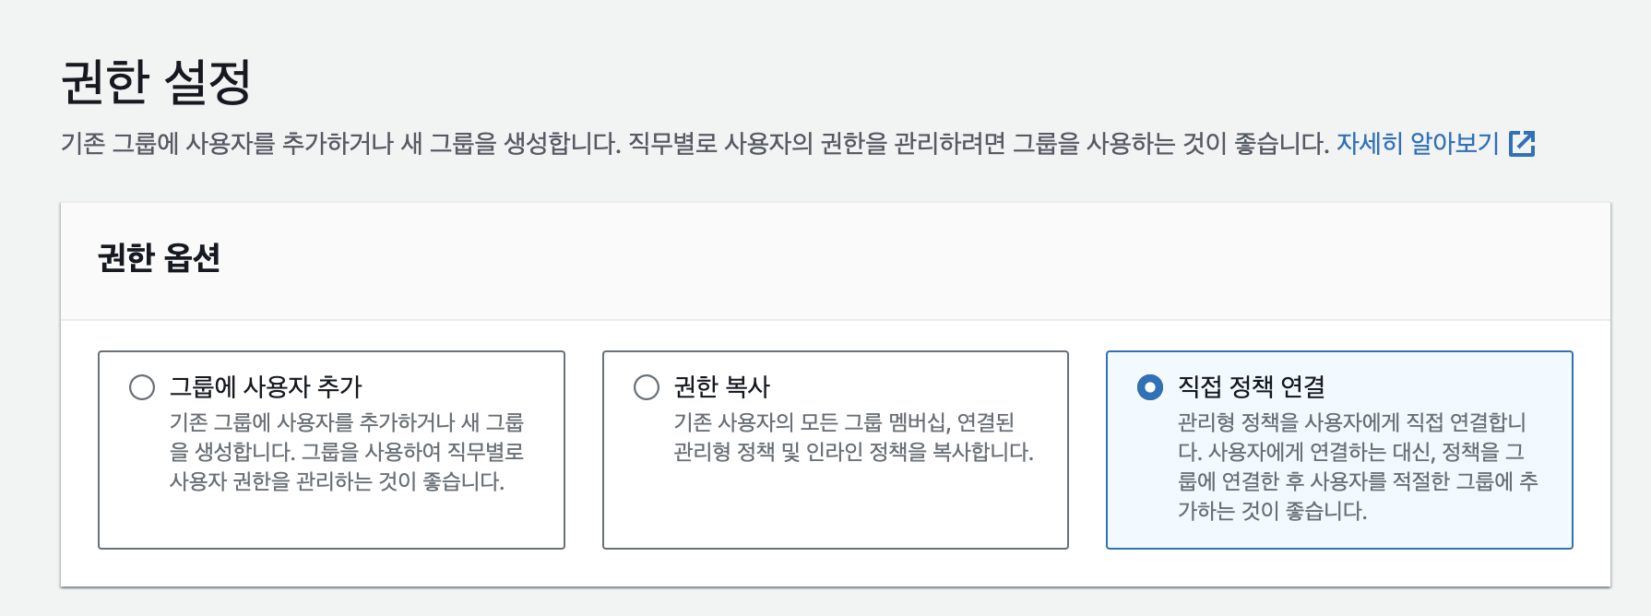
Task: Click the description text under 권한 복사
Action: coord(853,437)
